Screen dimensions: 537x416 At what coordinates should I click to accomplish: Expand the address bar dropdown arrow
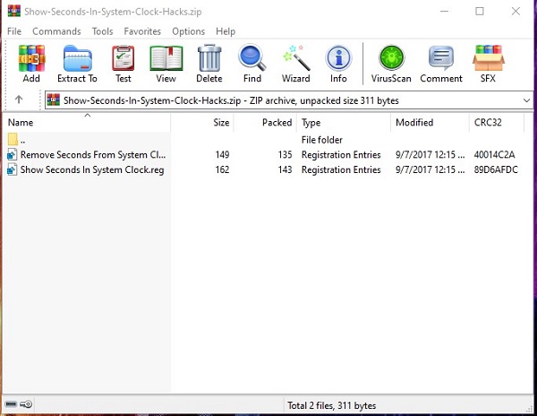pos(526,100)
